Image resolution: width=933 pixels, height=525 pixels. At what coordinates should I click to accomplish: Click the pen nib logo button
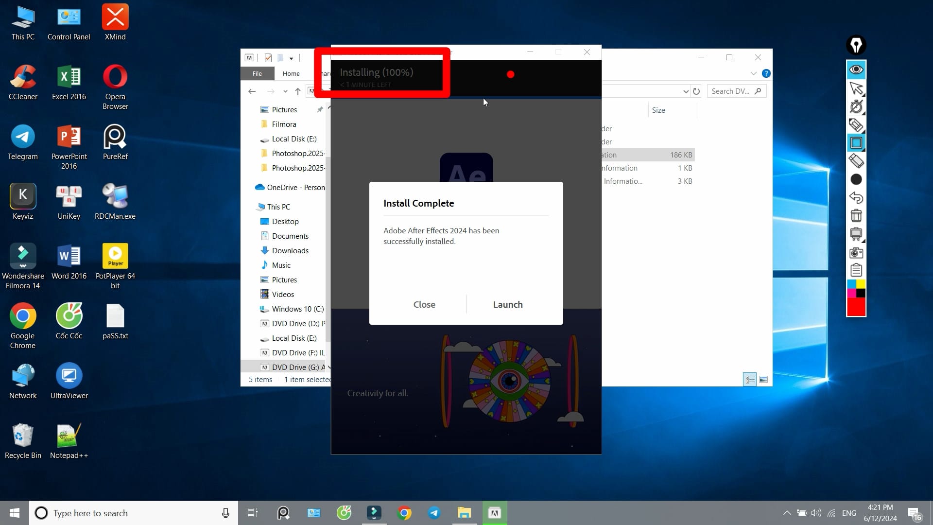tap(856, 45)
